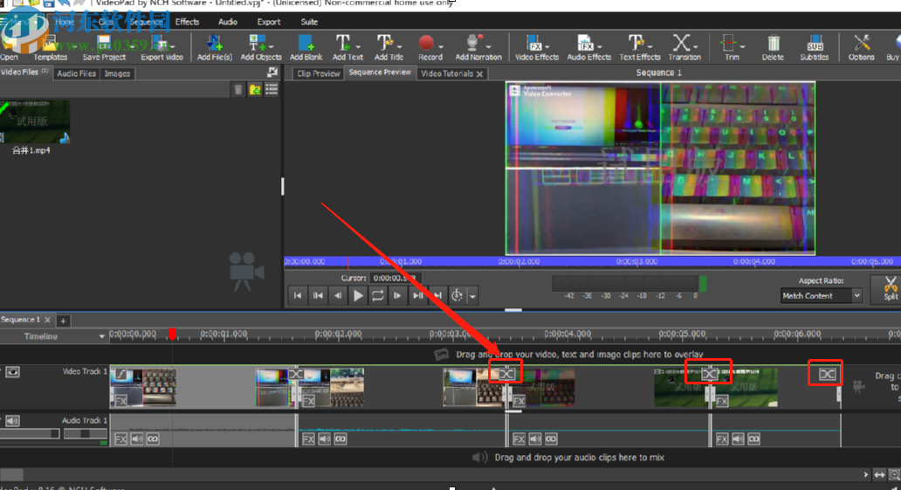
Task: Mute the first audio clip speaker icon
Action: (137, 438)
